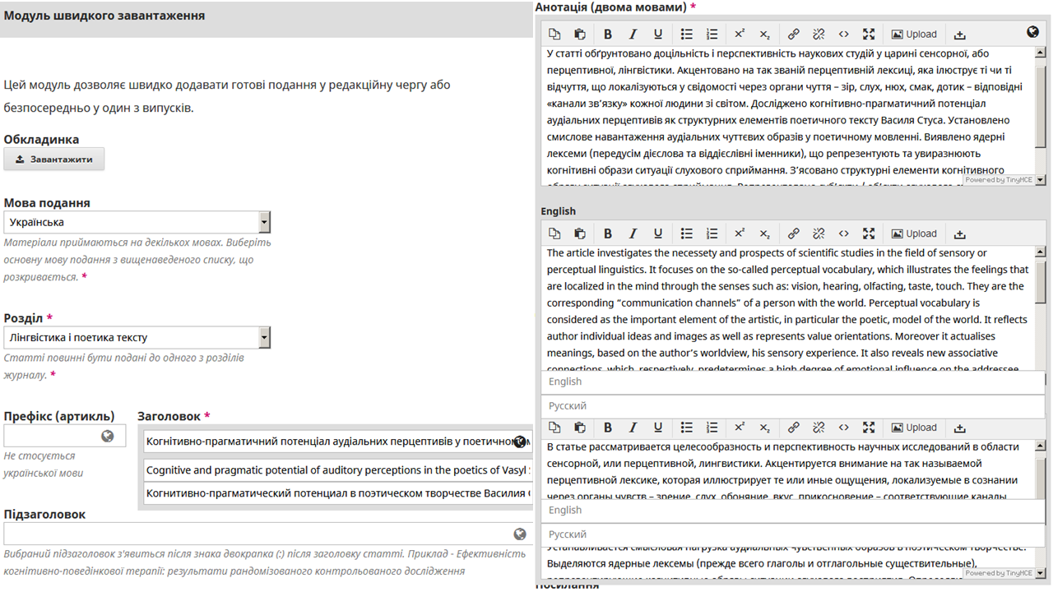Click remove link icon in Russian abstract editor
1053x592 pixels.
click(819, 428)
